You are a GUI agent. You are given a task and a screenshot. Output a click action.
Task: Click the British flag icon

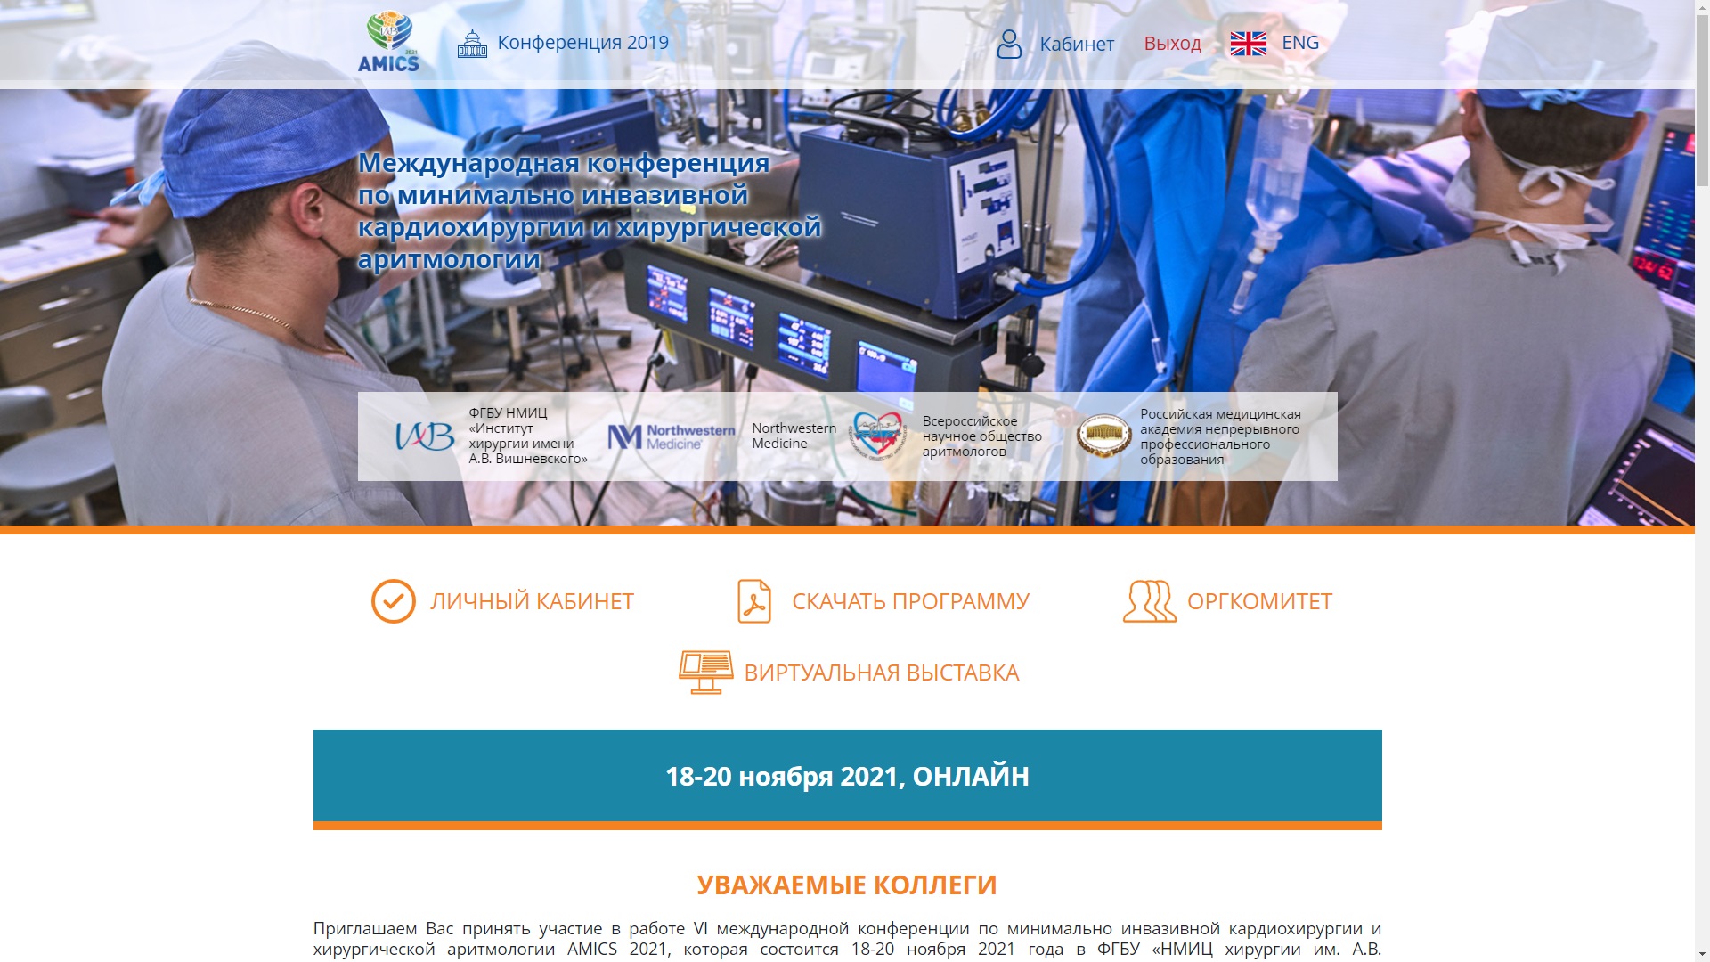click(x=1248, y=43)
